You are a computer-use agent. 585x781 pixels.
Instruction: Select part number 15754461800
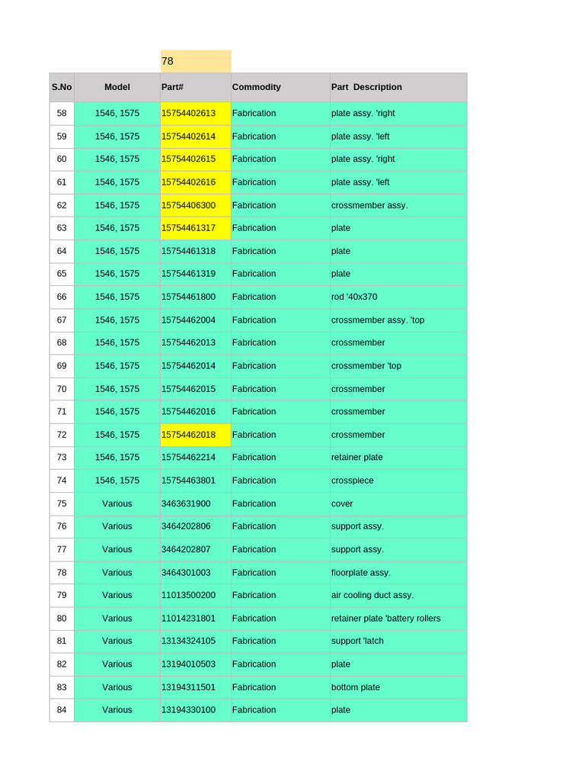(x=196, y=297)
